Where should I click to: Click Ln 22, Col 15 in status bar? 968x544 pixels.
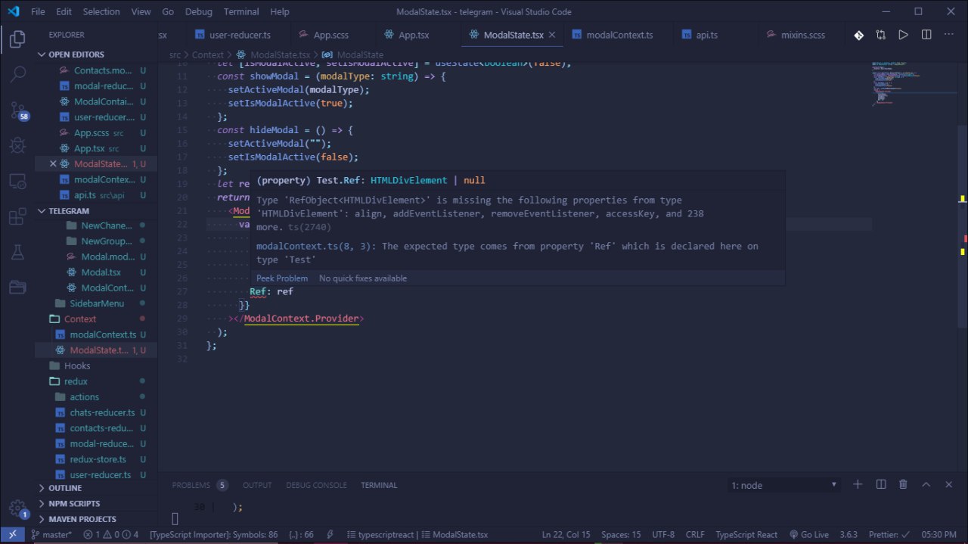[x=566, y=535]
